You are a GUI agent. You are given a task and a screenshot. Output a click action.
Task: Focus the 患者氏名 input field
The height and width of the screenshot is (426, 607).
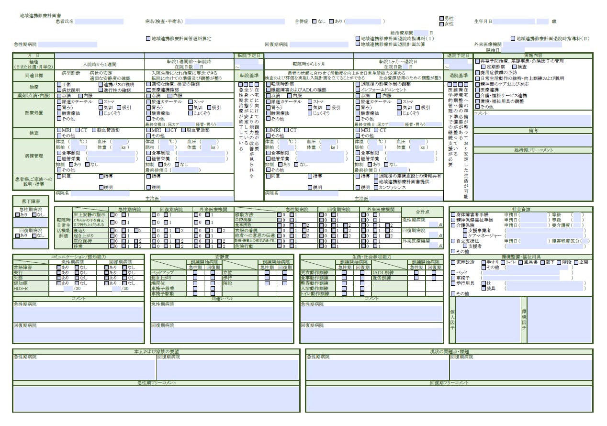point(99,22)
